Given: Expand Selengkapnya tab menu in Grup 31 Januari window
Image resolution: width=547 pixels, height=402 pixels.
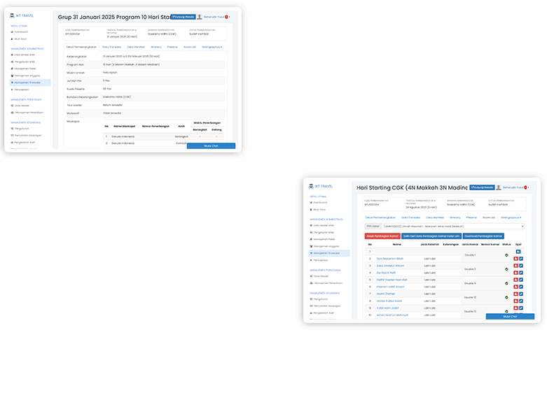Looking at the screenshot, I should (x=212, y=47).
